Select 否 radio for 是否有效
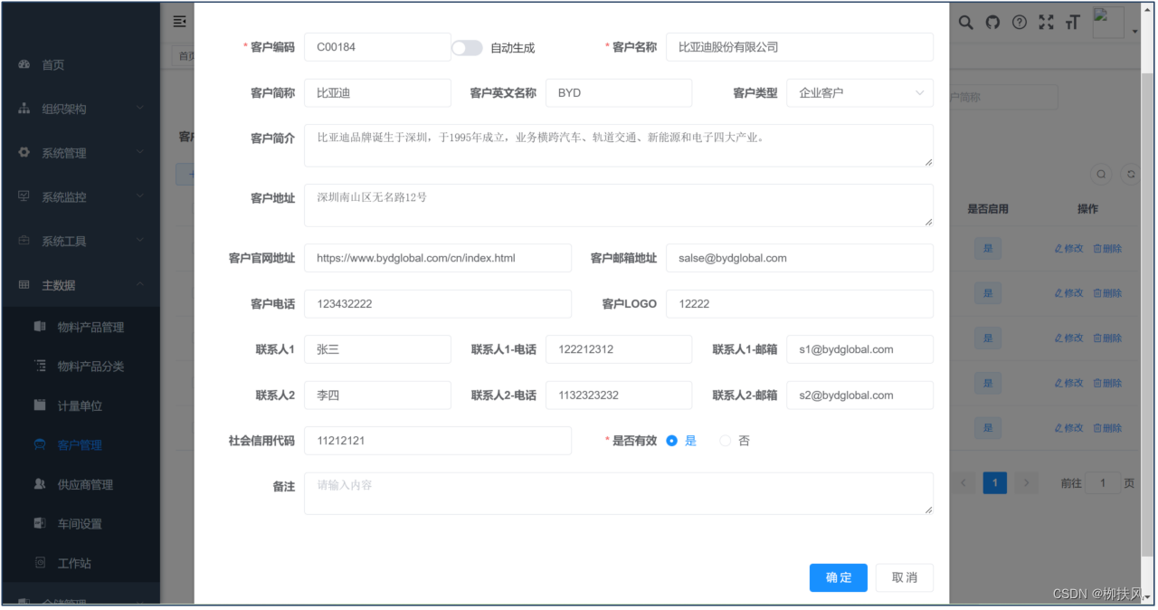1158x610 pixels. [x=725, y=441]
